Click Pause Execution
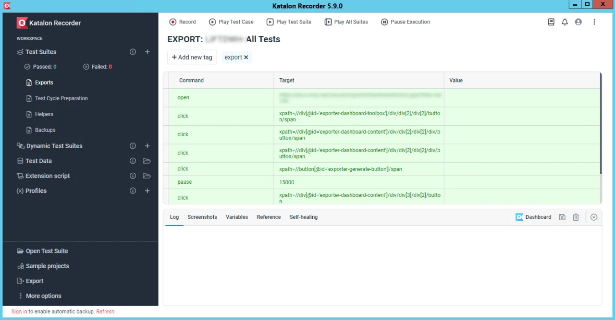Screen dimensions: 615x320 (406, 22)
